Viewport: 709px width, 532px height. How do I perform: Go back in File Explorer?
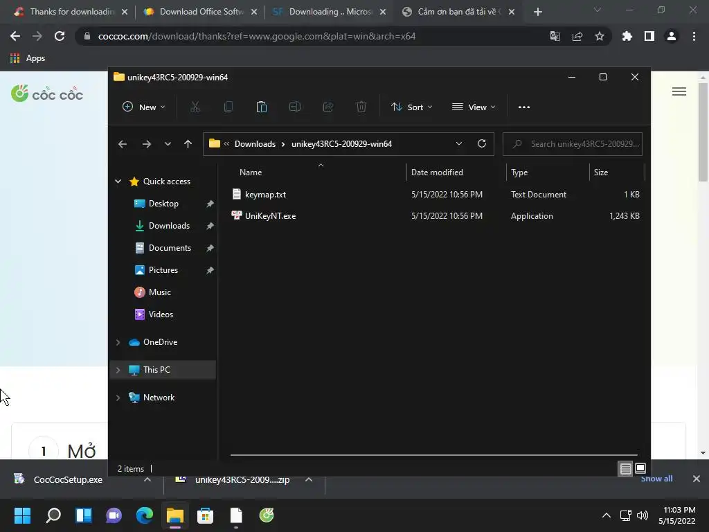tap(123, 144)
